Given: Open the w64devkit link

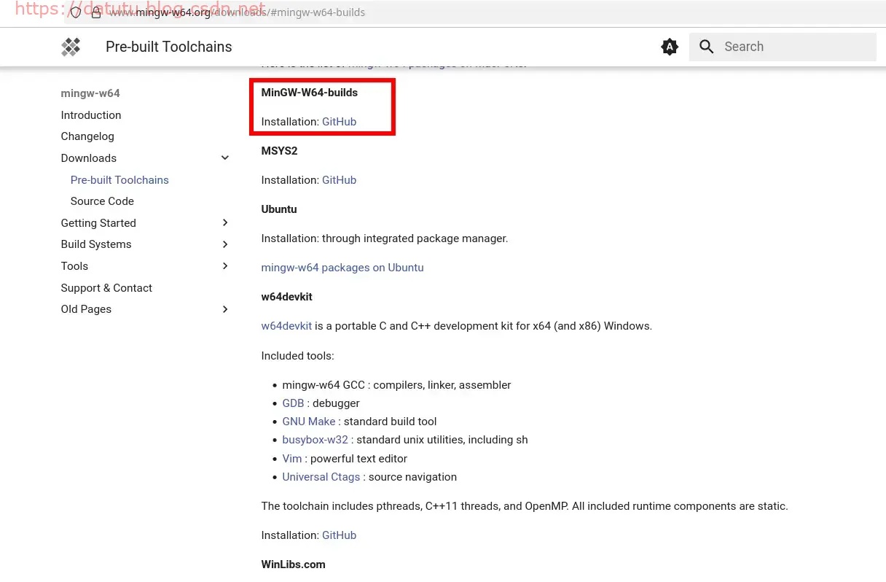Looking at the screenshot, I should click(286, 326).
